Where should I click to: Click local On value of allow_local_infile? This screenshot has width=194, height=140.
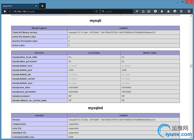70,57
